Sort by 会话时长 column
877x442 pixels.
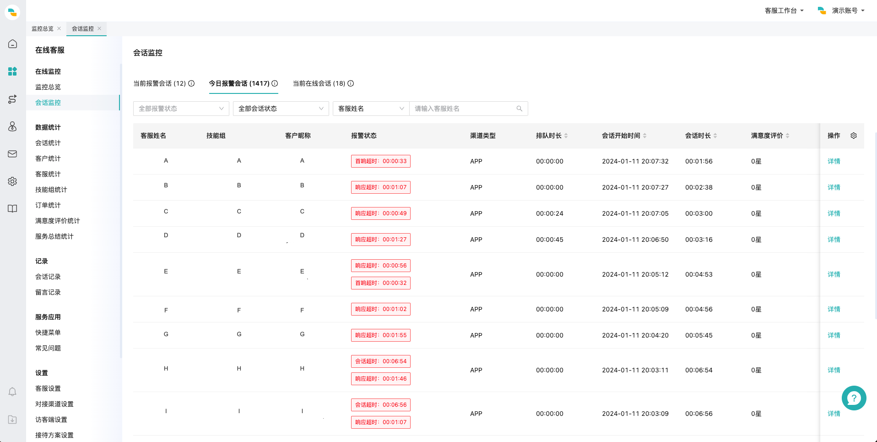[x=715, y=136]
